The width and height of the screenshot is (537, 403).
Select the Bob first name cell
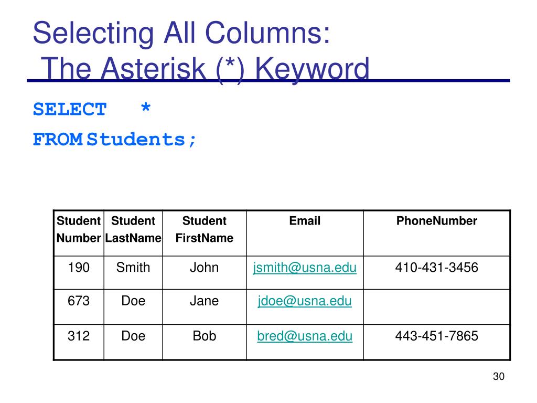pos(205,342)
